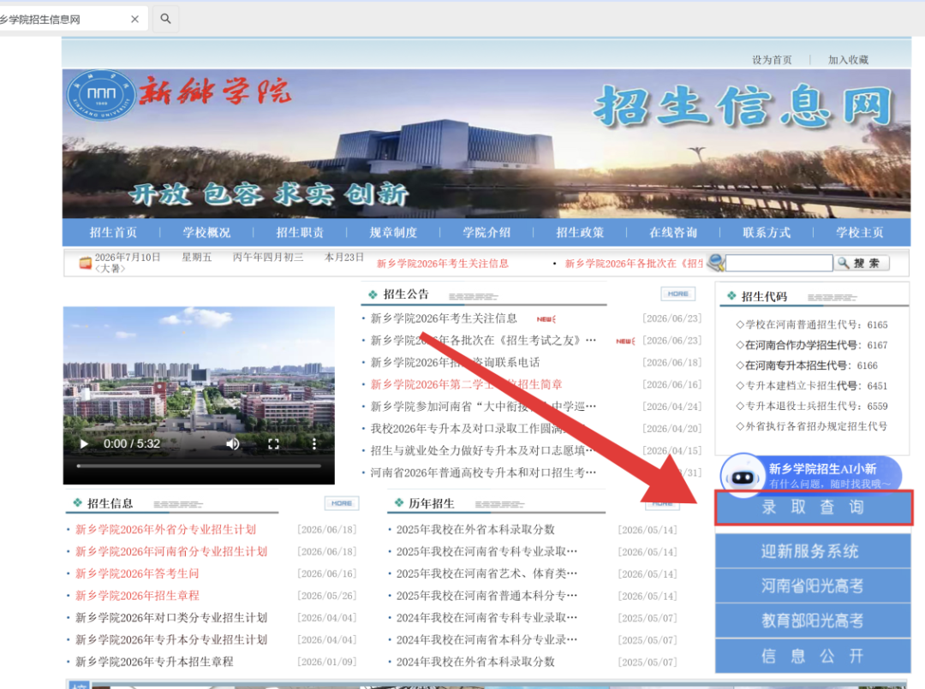Open 新乡学院2026年第二学士学位招生简章 link
The width and height of the screenshot is (925, 689).
(466, 384)
